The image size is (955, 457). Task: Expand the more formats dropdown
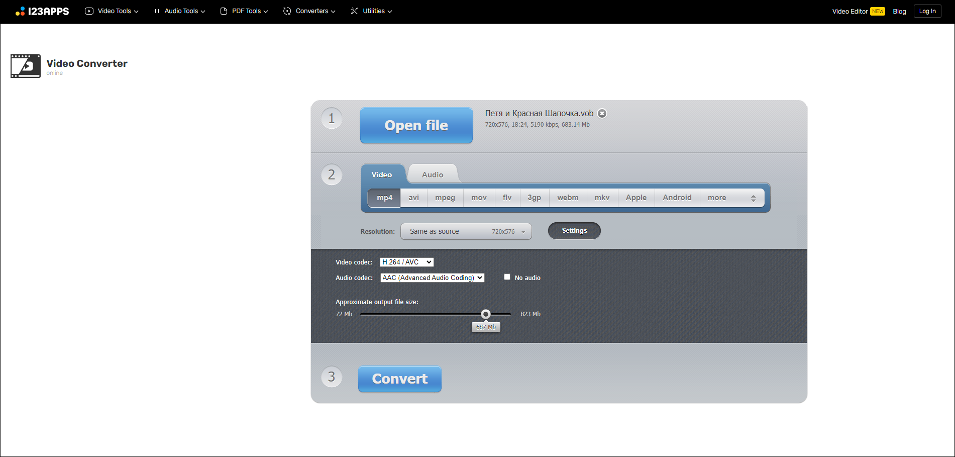(732, 198)
